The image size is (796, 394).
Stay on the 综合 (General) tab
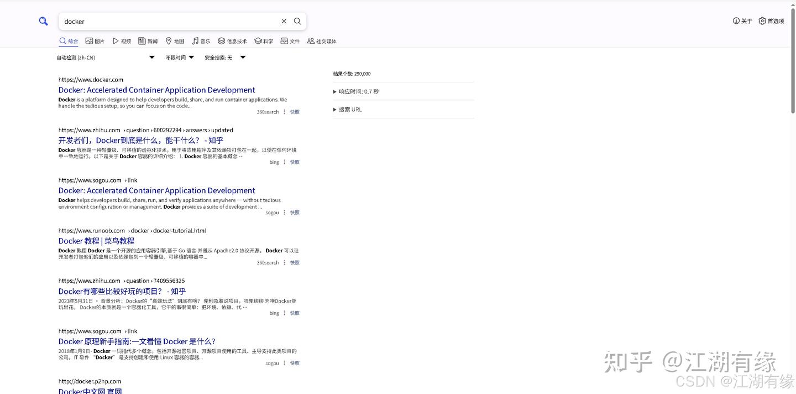(68, 40)
